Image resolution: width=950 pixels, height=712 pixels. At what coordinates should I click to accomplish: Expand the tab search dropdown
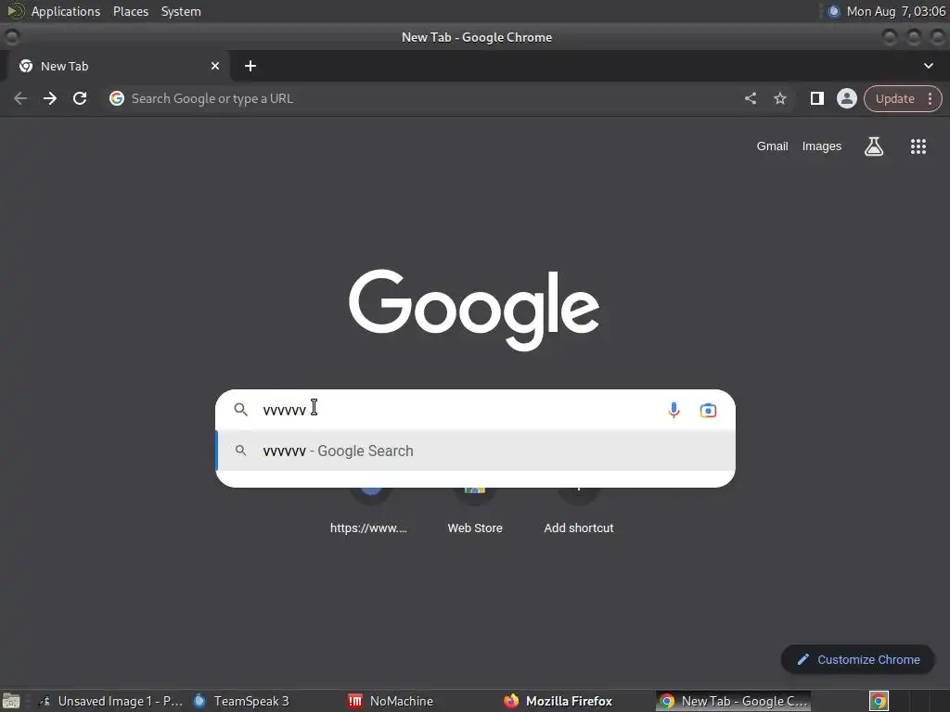[x=928, y=66]
